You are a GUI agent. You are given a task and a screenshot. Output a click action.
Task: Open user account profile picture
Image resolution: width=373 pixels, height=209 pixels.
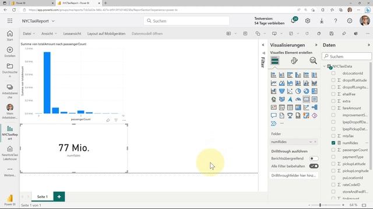tap(365, 21)
